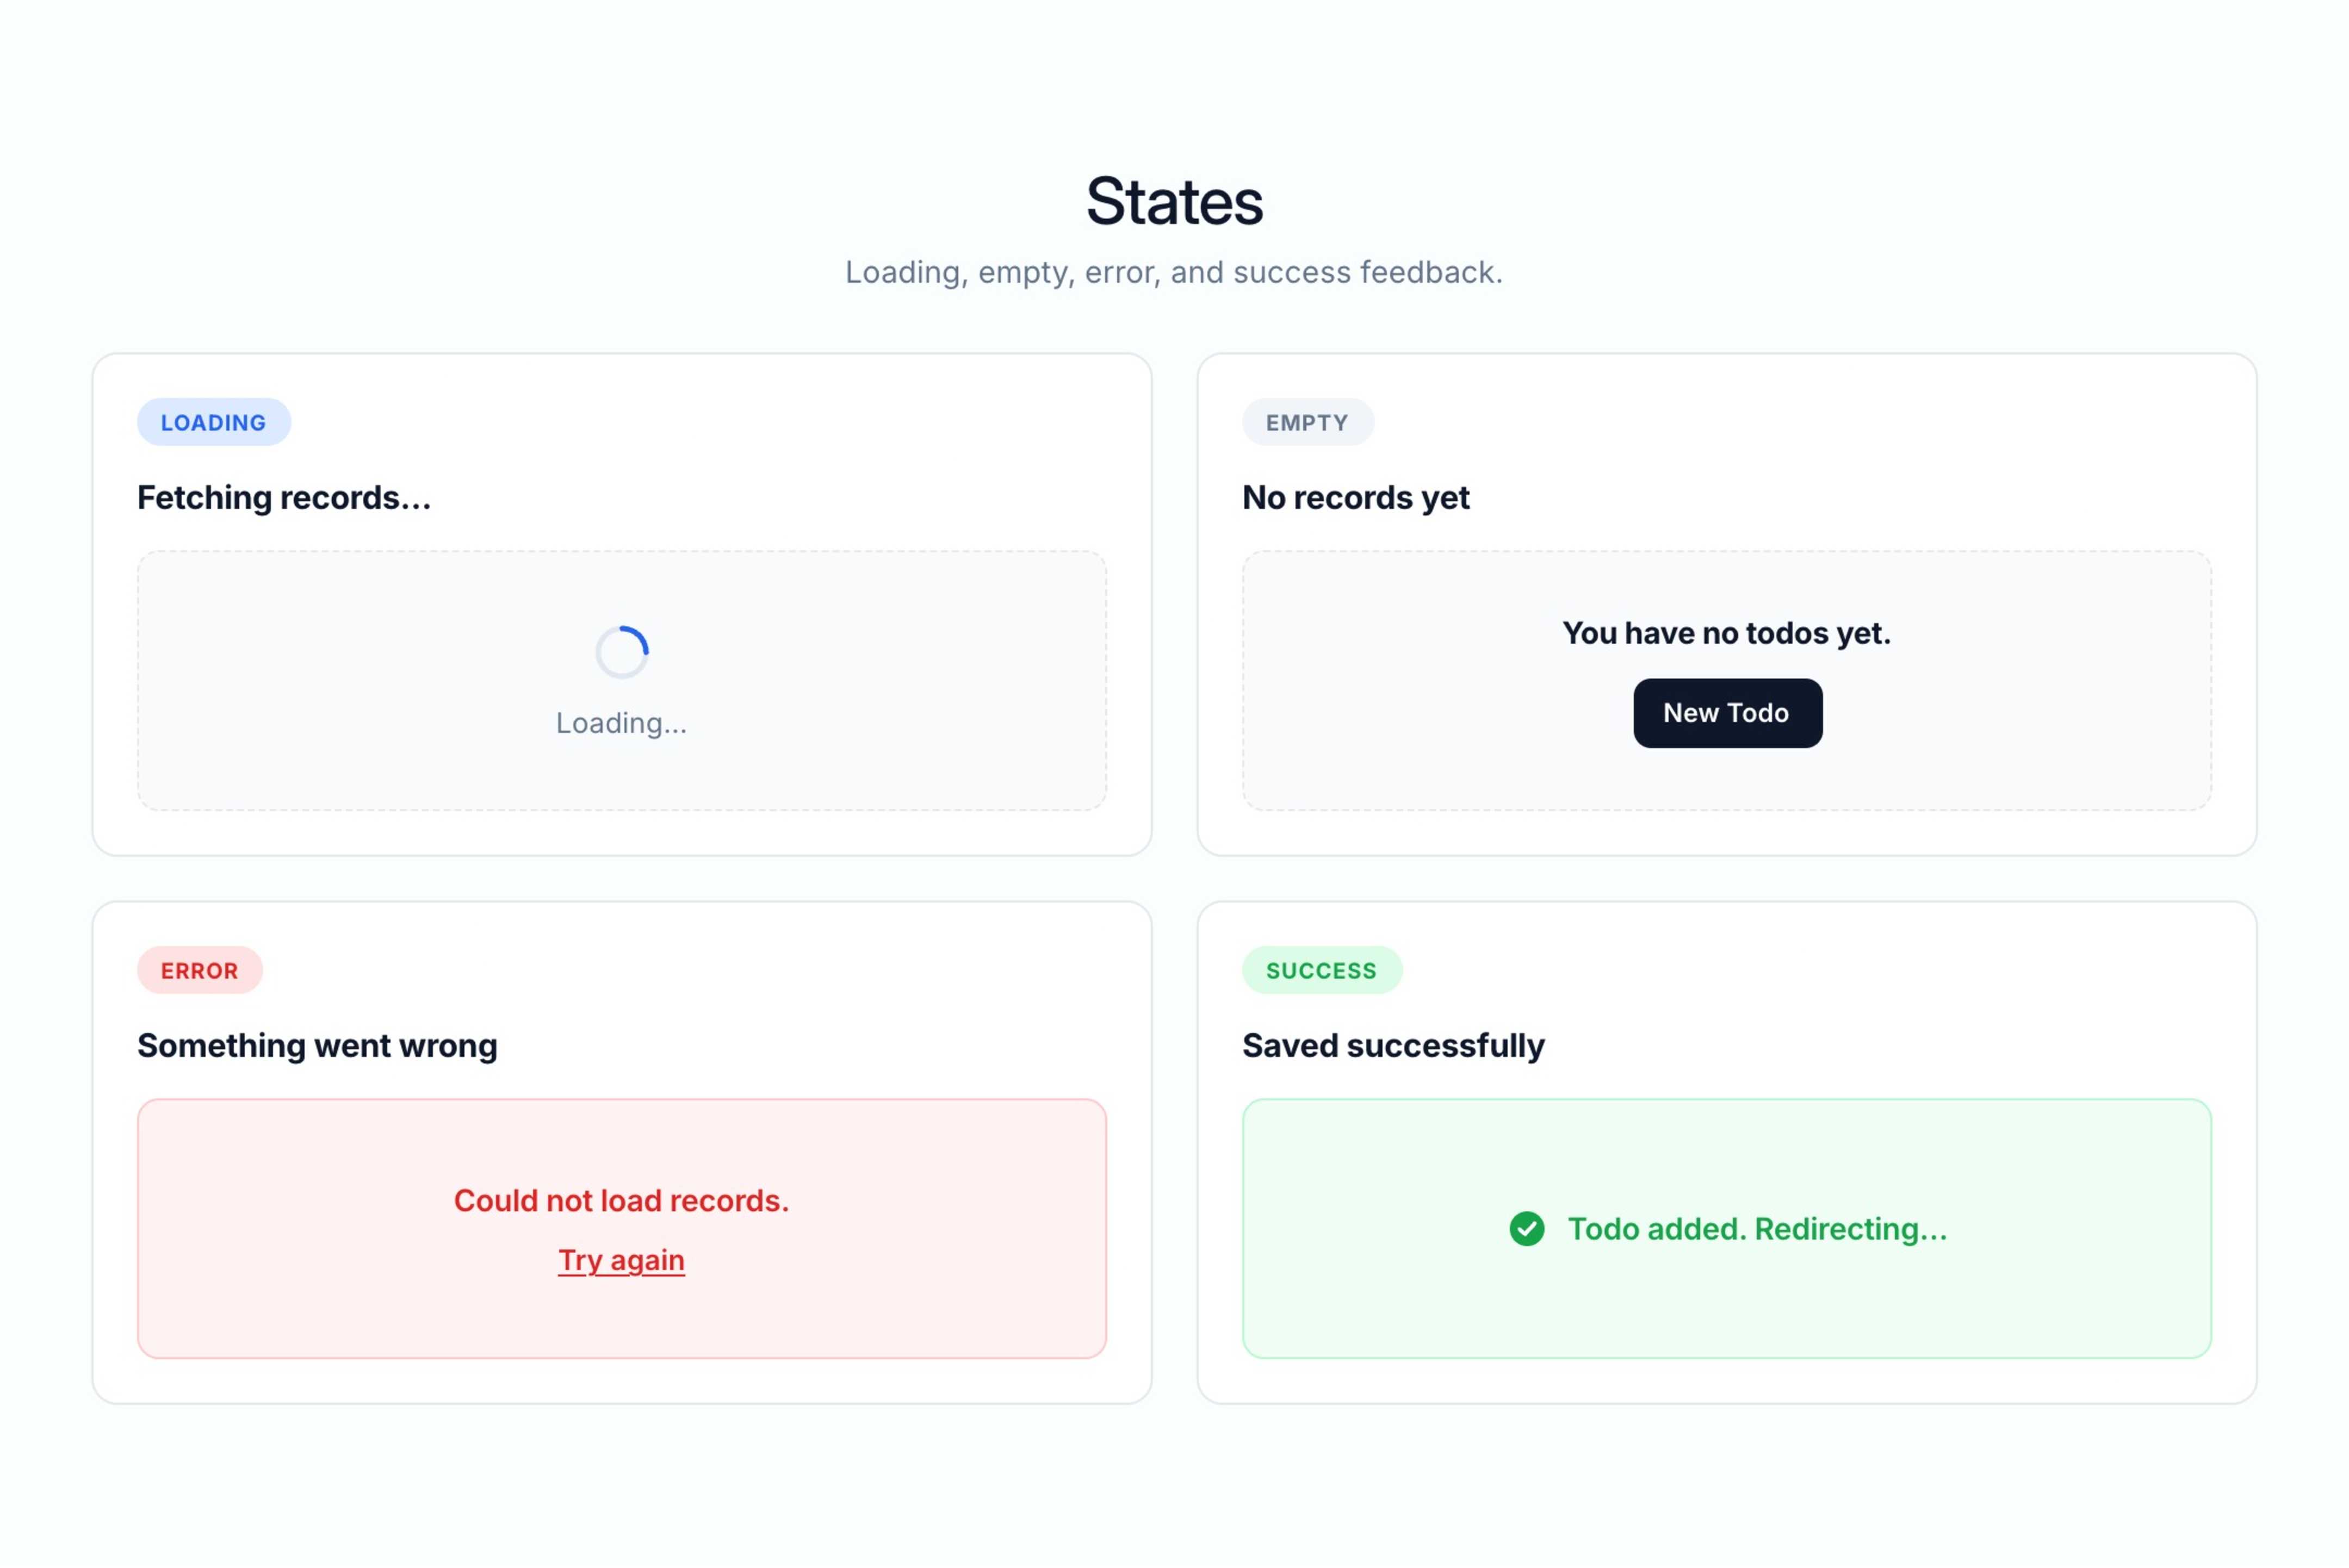Click the New Todo button
Screen dimensions: 2349x1568
pos(1727,712)
